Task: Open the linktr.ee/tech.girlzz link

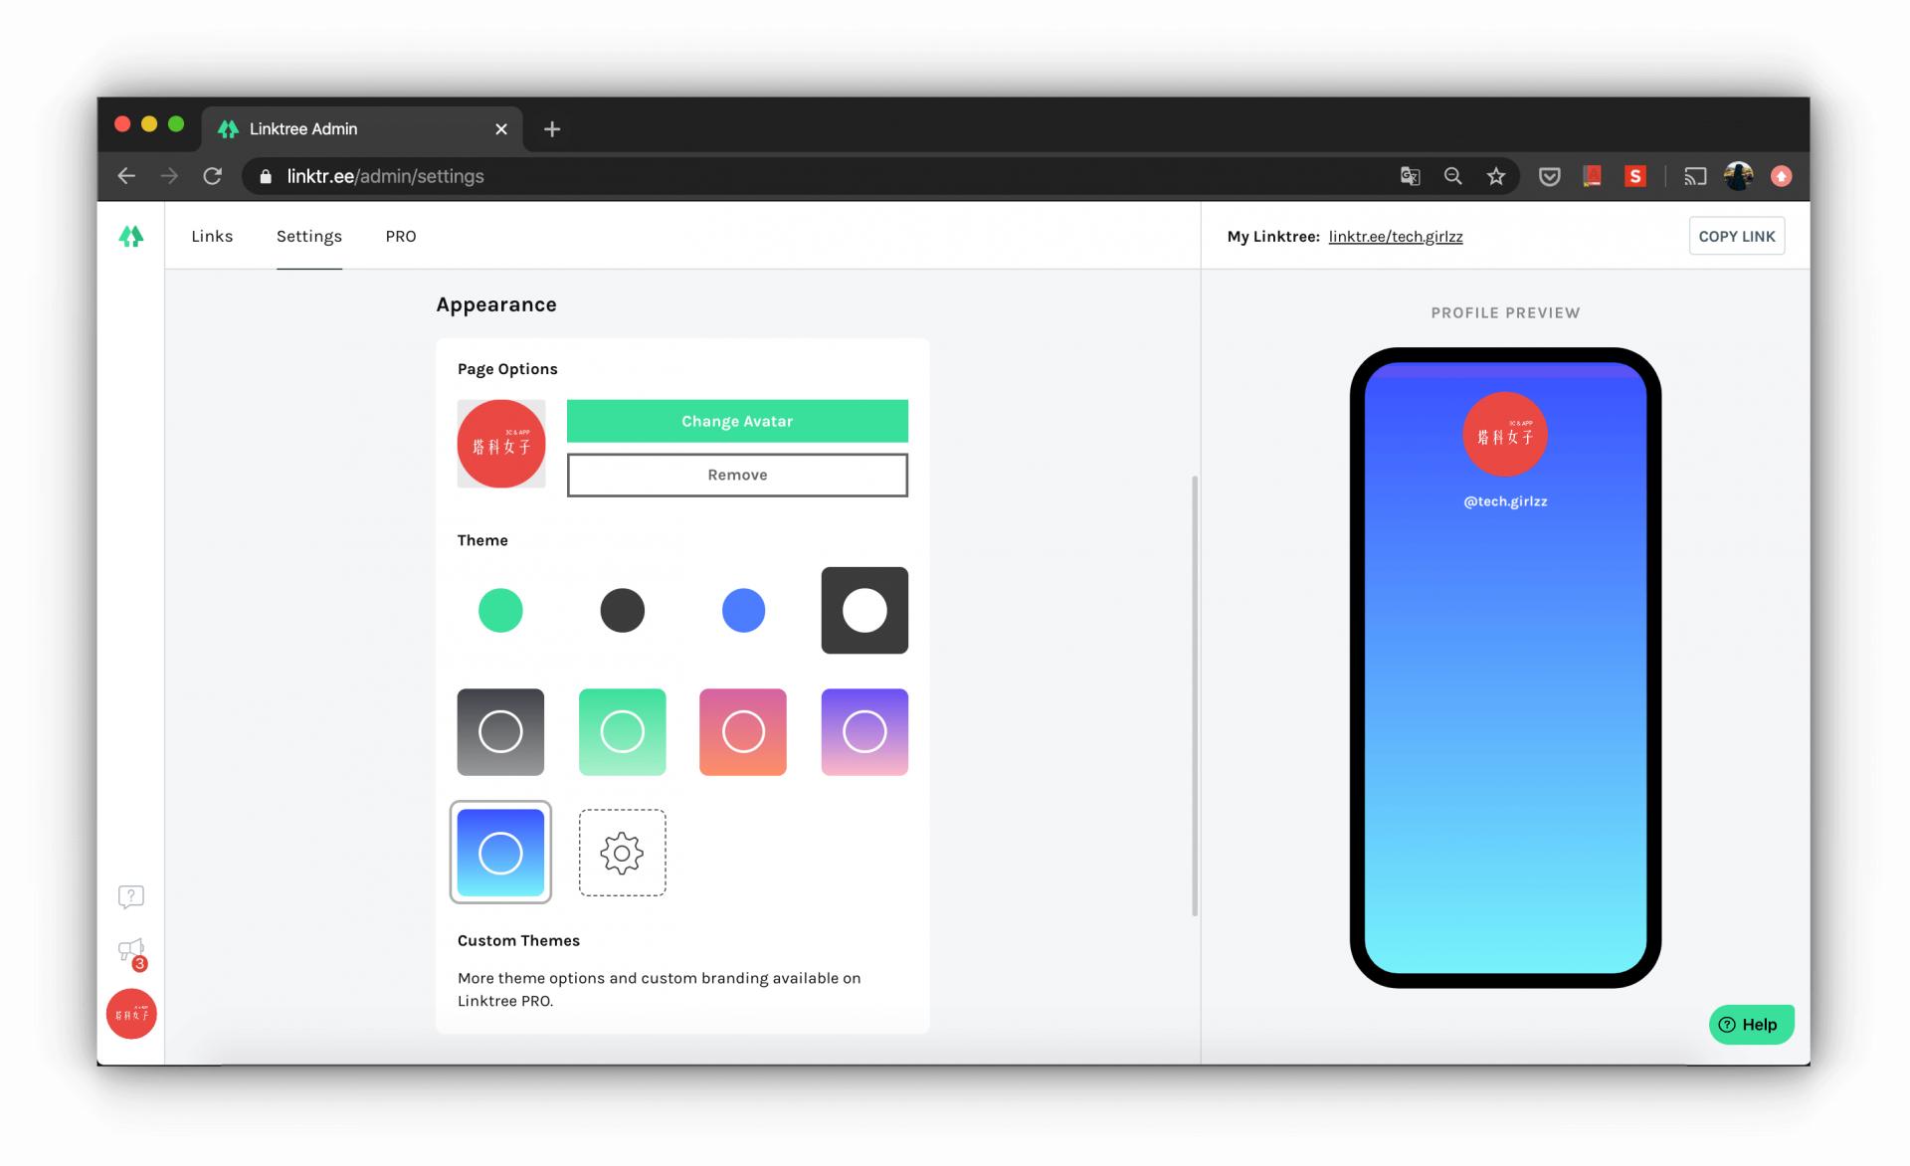Action: coord(1396,236)
